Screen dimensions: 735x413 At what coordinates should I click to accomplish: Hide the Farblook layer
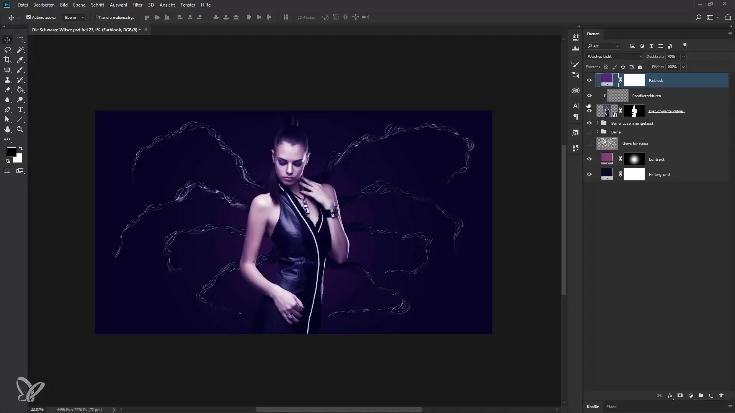[x=589, y=80]
